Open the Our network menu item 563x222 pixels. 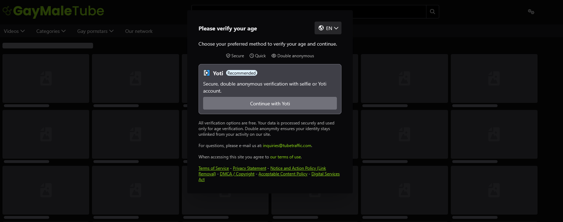(139, 31)
